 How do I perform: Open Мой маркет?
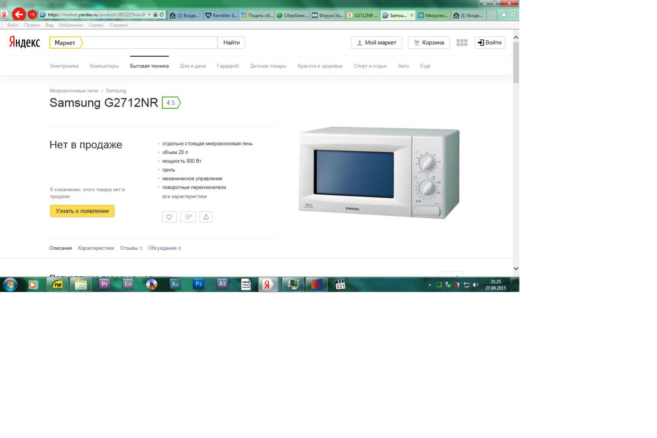click(x=376, y=43)
